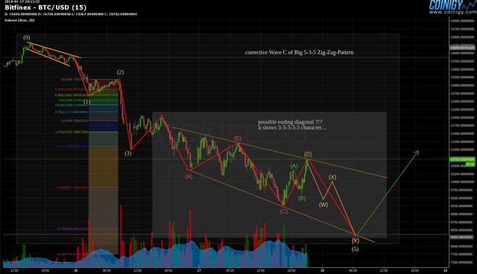Image resolution: width=477 pixels, height=274 pixels.
Task: Select the orange (W) label
Action: click(x=323, y=205)
